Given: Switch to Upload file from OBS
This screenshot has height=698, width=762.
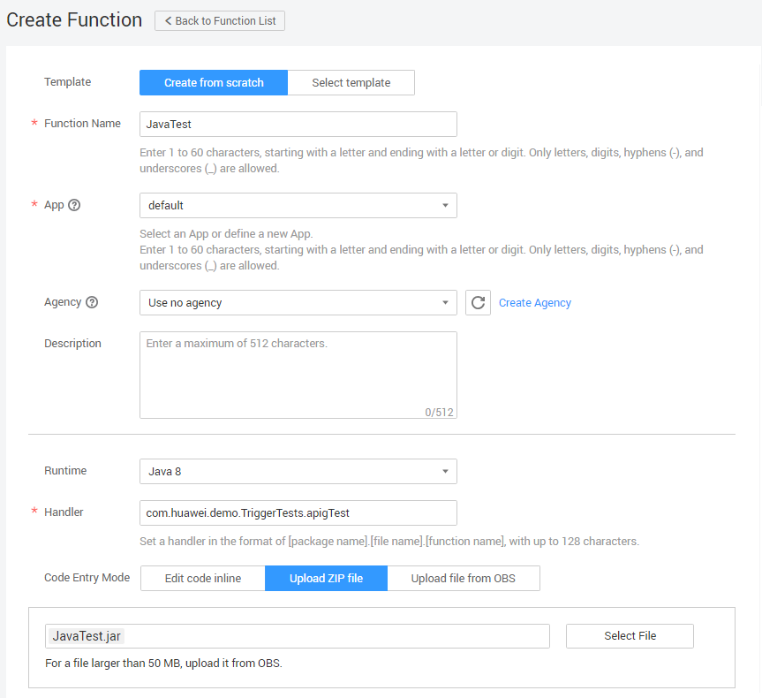Looking at the screenshot, I should click(x=463, y=579).
